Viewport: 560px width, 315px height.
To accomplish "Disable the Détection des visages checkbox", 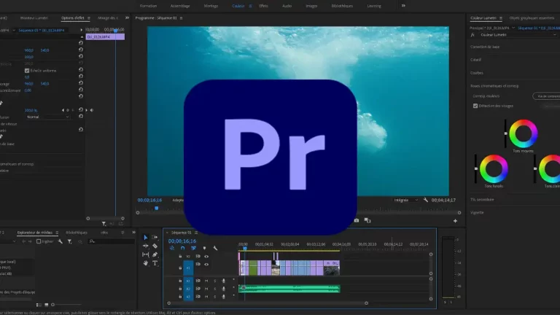I will point(475,106).
